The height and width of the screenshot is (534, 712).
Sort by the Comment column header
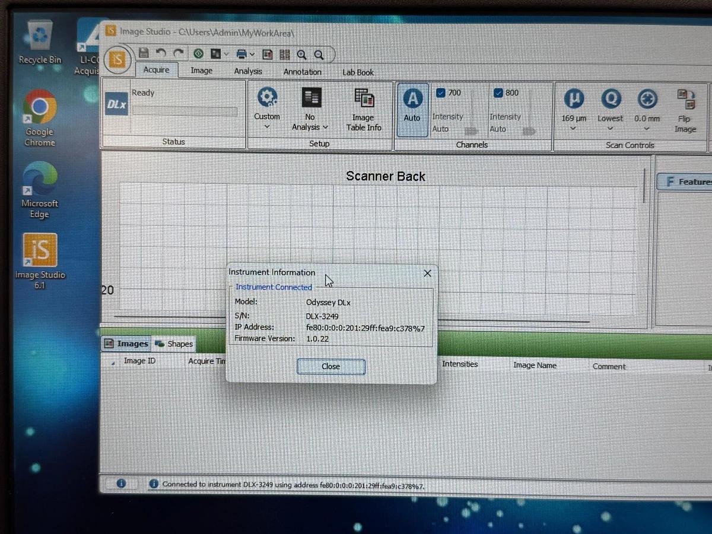pyautogui.click(x=609, y=367)
